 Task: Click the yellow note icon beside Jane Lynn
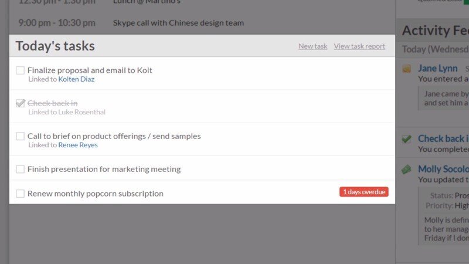point(406,69)
